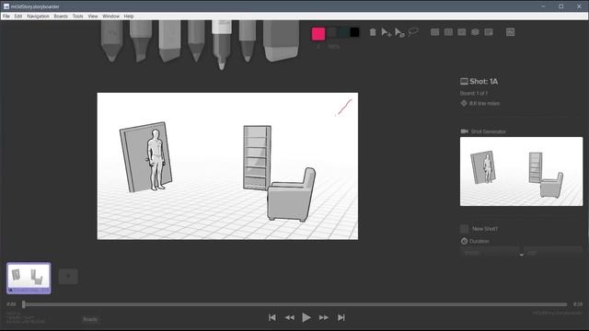Select the white-capped pen tool
Screen dimensions: 589x331
(x=222, y=44)
